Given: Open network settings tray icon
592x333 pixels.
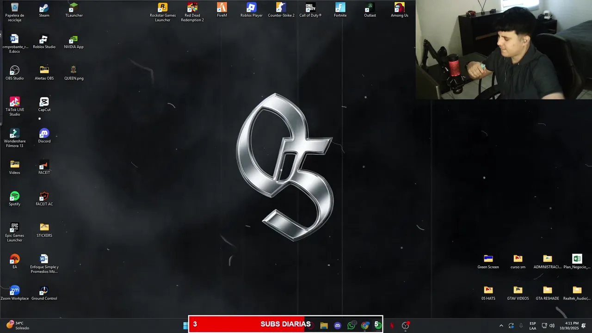Looking at the screenshot, I should coord(544,326).
